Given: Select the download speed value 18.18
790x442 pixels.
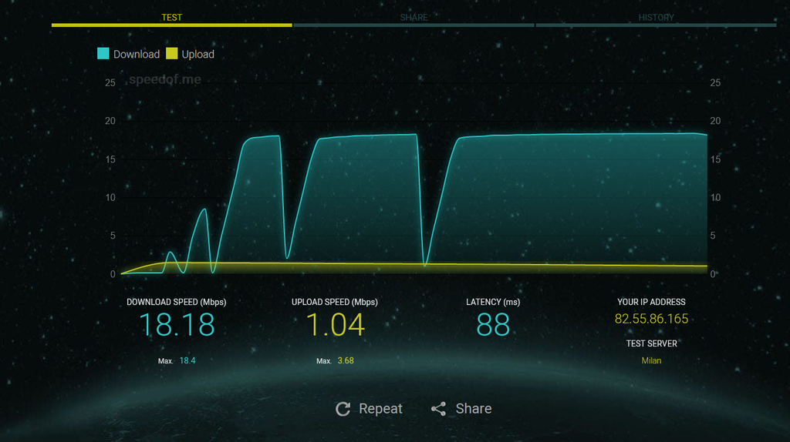Looking at the screenshot, I should [177, 325].
